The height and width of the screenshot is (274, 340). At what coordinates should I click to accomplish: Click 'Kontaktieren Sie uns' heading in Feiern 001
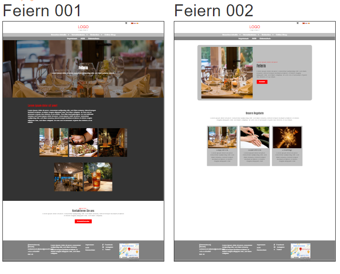83,210
